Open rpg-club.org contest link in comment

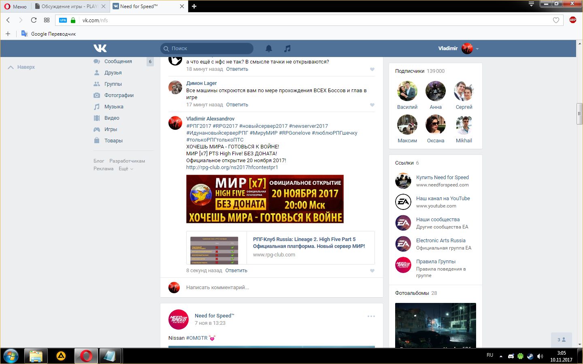coord(232,167)
